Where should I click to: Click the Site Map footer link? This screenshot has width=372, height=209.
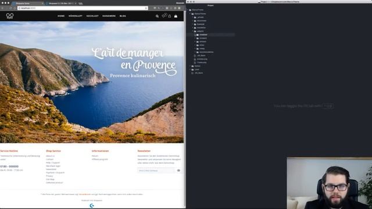[x=50, y=179]
